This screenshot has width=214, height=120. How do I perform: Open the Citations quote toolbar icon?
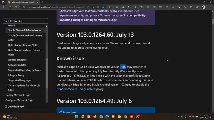[x=160, y=7]
